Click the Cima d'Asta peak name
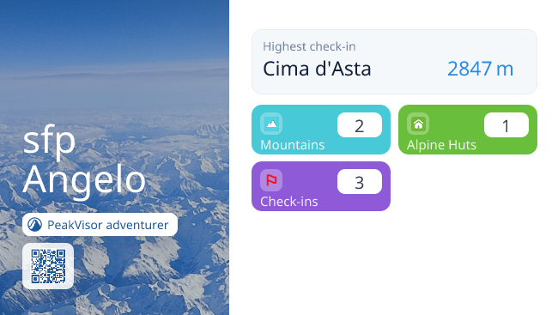Image resolution: width=558 pixels, height=315 pixels. click(317, 69)
